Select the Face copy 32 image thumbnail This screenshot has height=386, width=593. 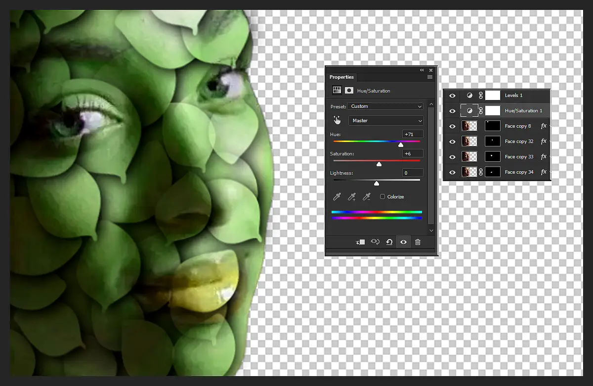pos(469,142)
